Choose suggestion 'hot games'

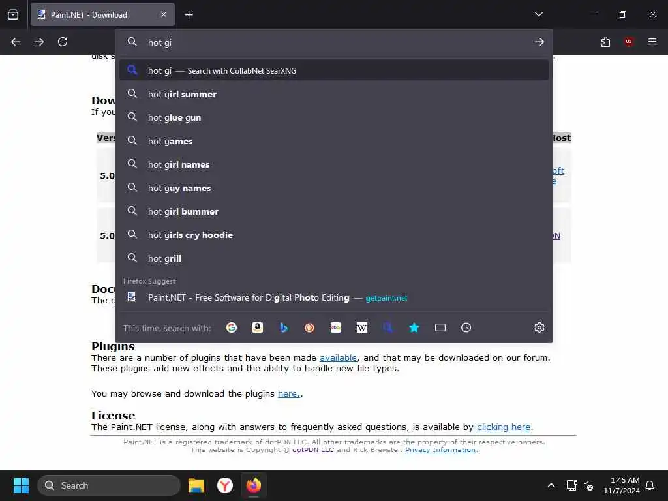pyautogui.click(x=334, y=141)
